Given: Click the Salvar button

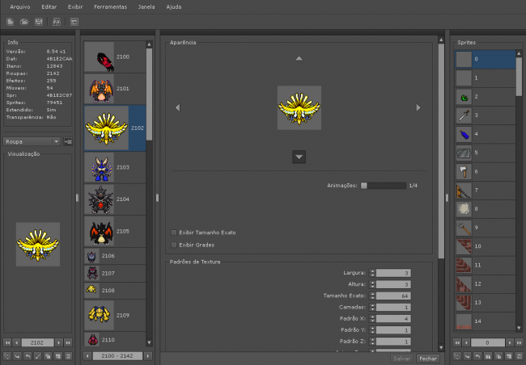Looking at the screenshot, I should click(x=402, y=359).
